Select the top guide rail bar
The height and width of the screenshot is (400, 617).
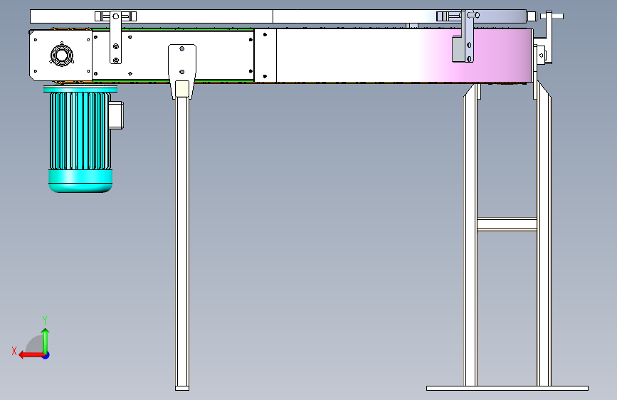pos(278,16)
